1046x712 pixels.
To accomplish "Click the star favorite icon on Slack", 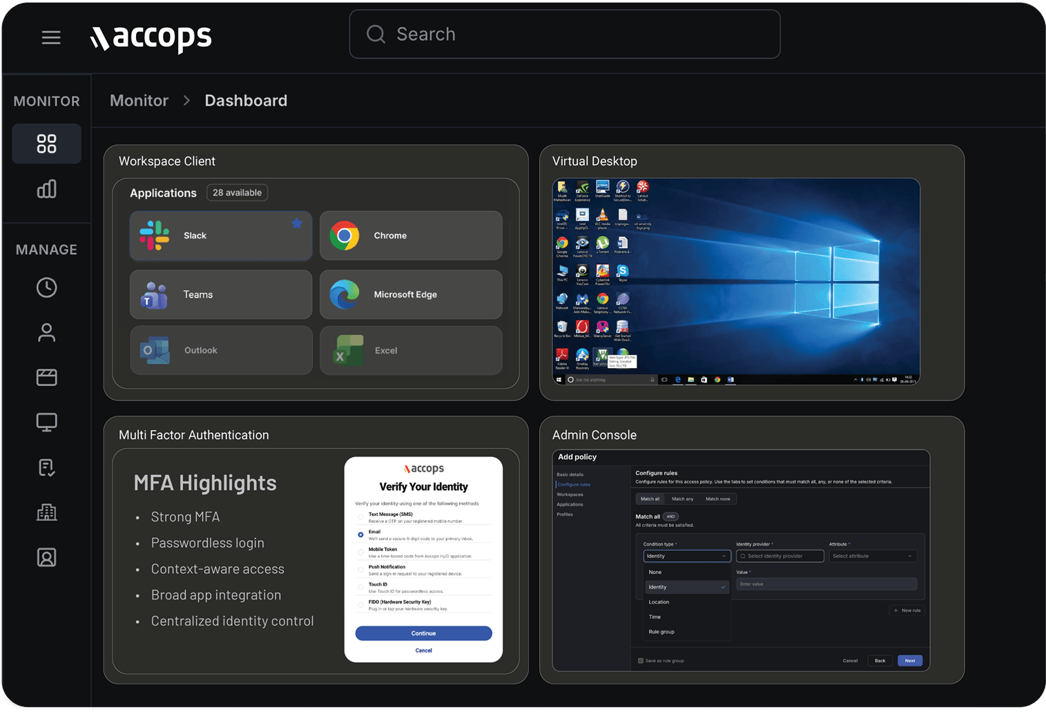I will (x=297, y=223).
